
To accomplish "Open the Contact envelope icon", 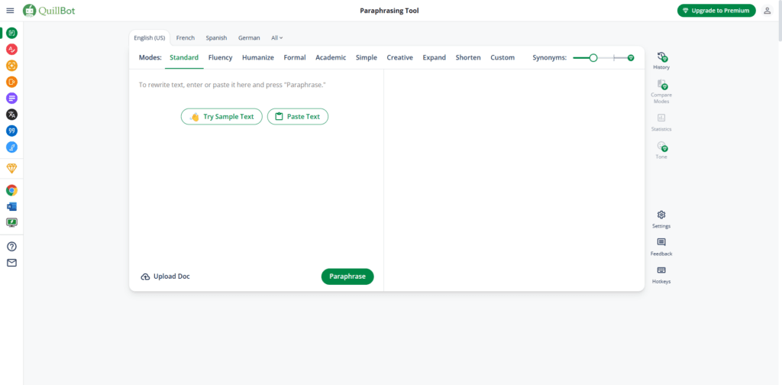I will 11,263.
